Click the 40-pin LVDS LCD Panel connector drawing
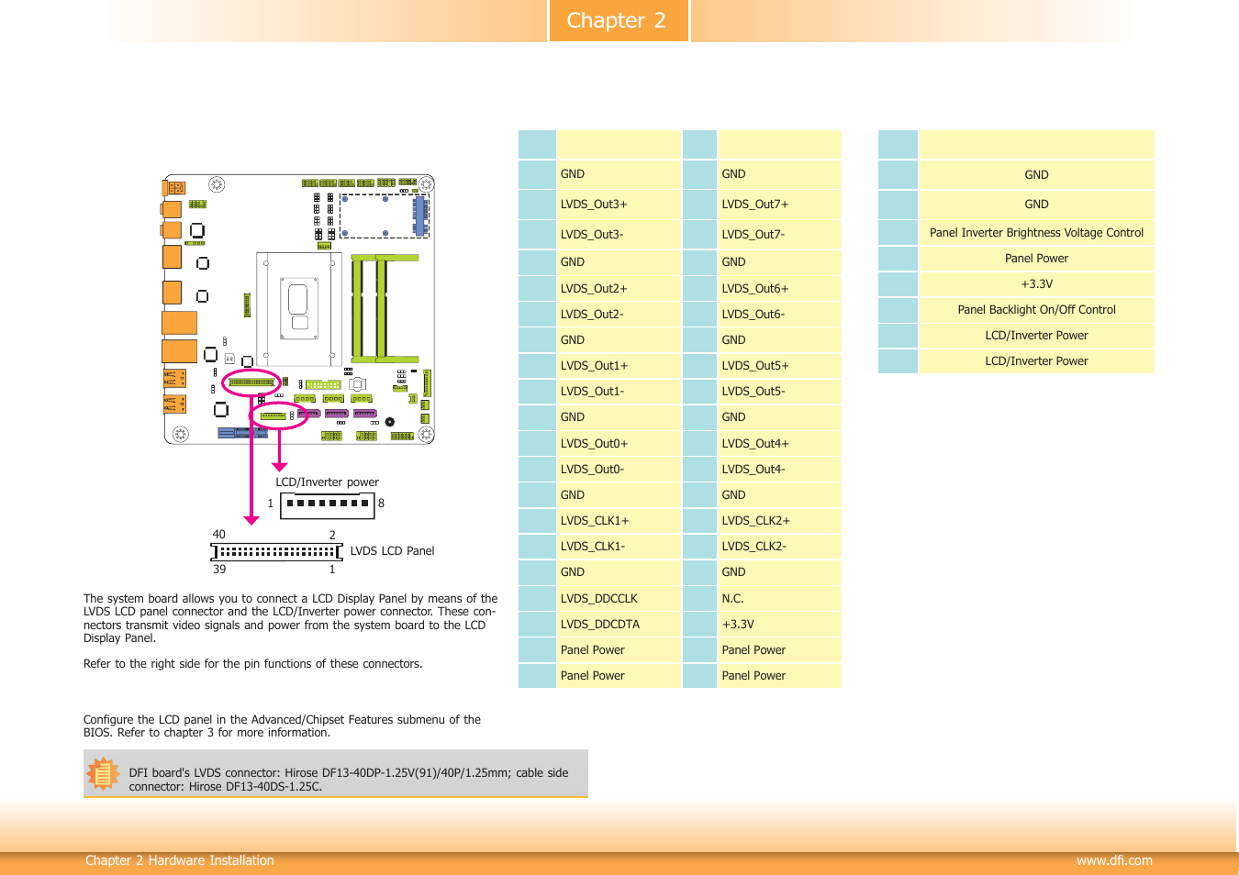The width and height of the screenshot is (1239, 875). [x=276, y=552]
